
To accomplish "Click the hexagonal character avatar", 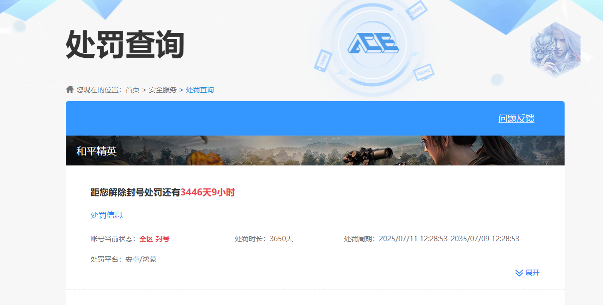I will coord(555,50).
